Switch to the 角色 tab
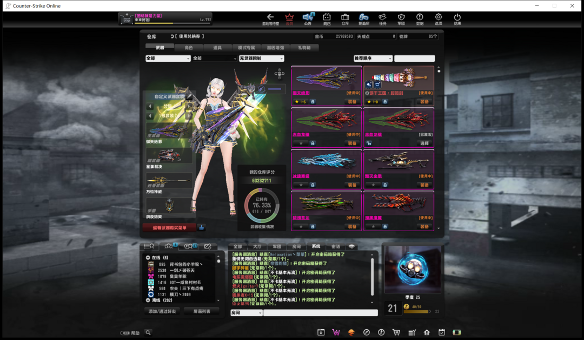This screenshot has height=340, width=584. tap(188, 48)
